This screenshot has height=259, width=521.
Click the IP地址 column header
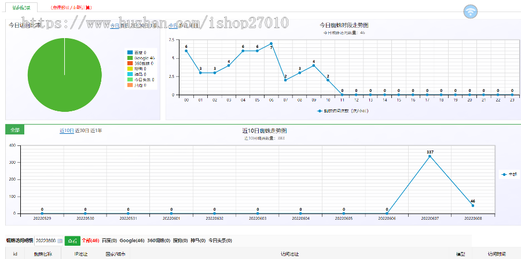coord(80,254)
